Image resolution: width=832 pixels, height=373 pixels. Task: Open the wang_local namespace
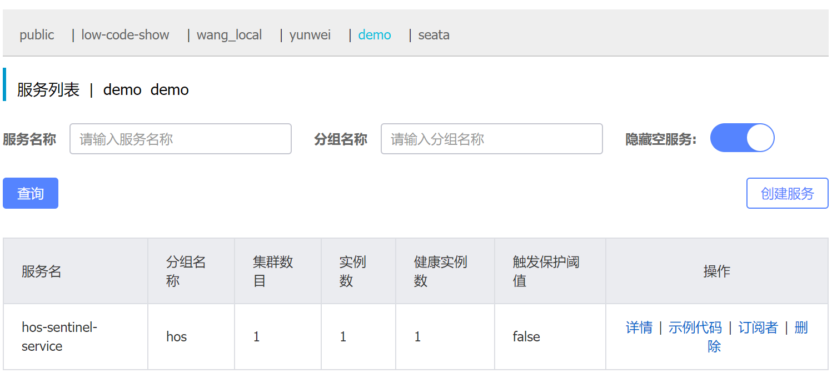[229, 34]
